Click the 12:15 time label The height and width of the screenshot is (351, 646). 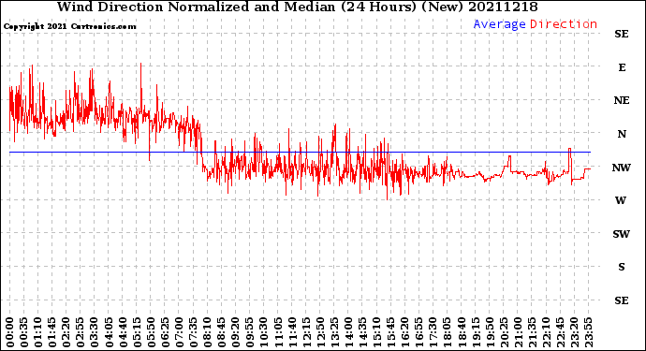(306, 332)
